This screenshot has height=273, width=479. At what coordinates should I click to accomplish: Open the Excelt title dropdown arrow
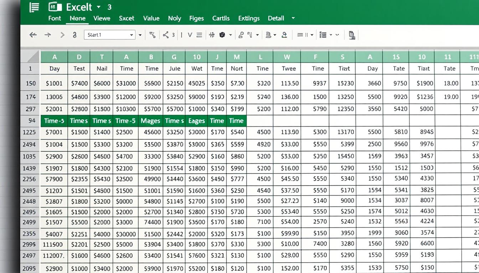point(98,7)
